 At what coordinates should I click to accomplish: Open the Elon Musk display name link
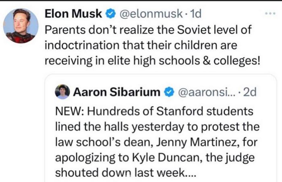[73, 14]
